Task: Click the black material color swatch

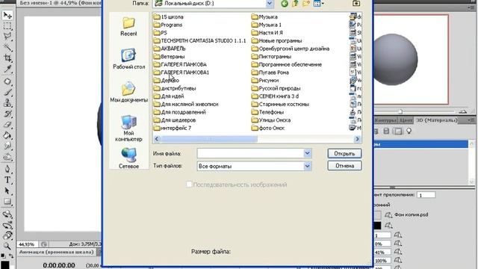Action: [377, 226]
